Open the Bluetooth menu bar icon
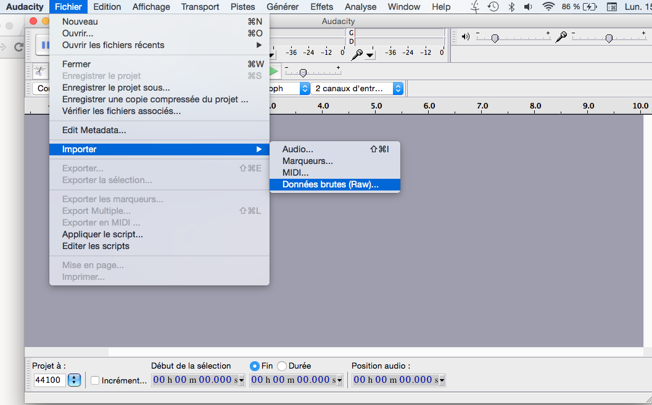The width and height of the screenshot is (652, 405). click(511, 7)
